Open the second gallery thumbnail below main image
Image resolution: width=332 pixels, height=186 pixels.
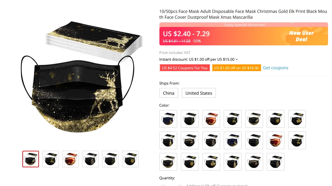tap(51, 159)
